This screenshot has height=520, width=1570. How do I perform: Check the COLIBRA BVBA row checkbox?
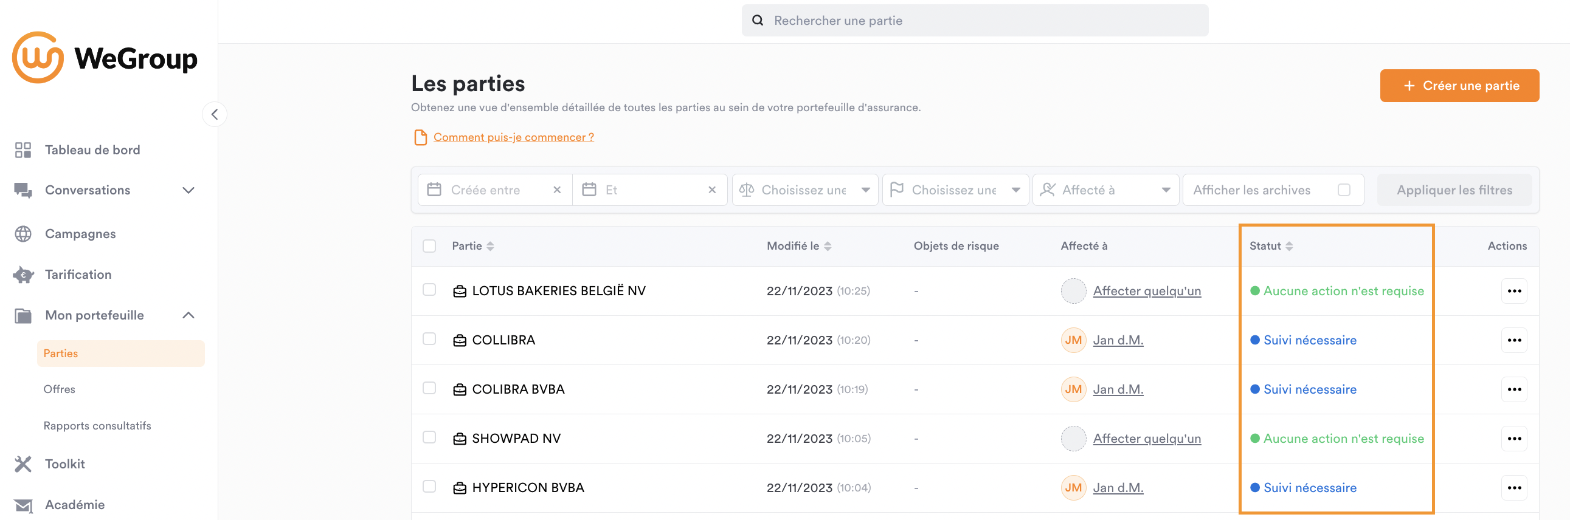[x=430, y=388]
